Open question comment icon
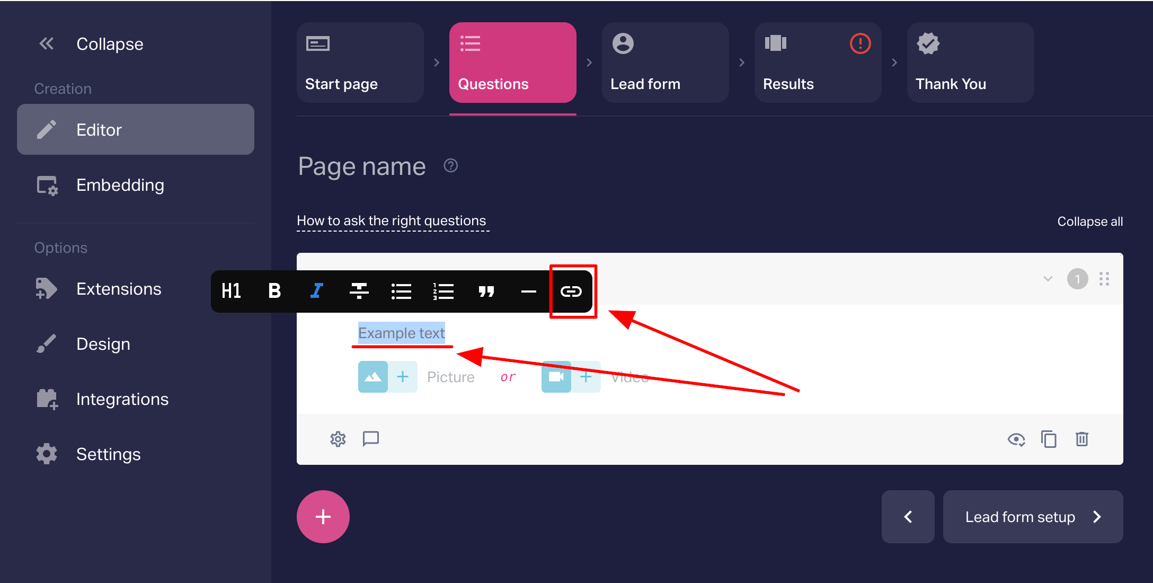 click(x=370, y=439)
